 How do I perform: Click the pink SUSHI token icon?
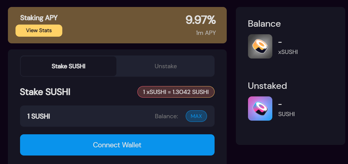[x=260, y=109]
